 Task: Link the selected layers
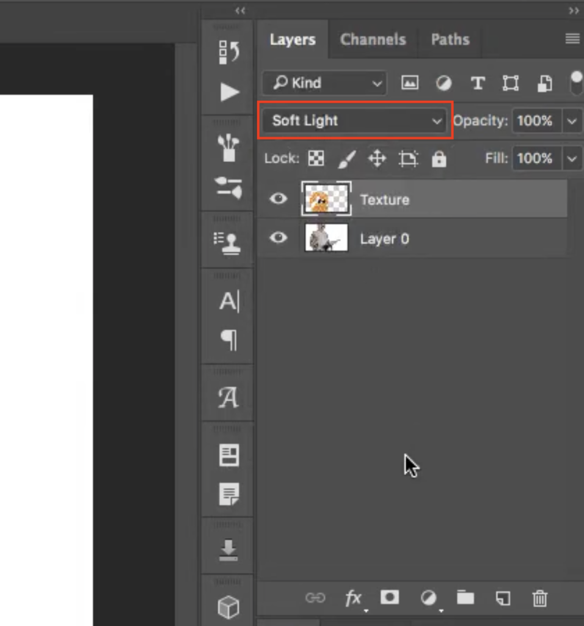(x=315, y=598)
